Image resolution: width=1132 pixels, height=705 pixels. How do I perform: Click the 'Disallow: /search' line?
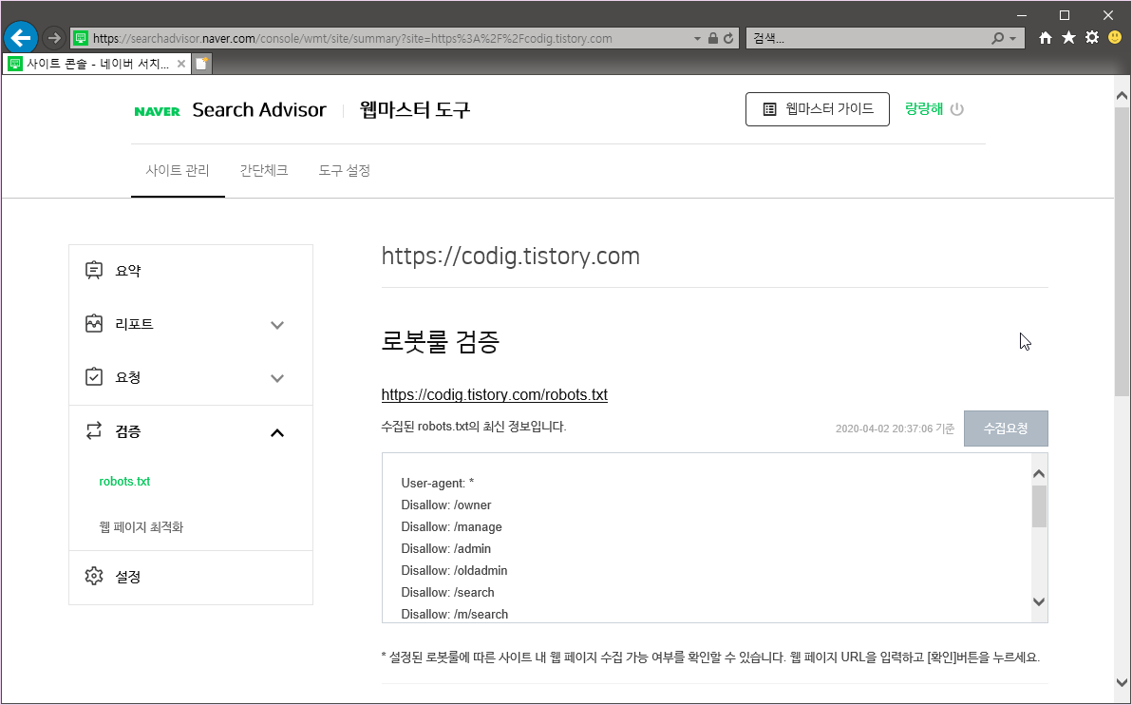click(x=447, y=592)
